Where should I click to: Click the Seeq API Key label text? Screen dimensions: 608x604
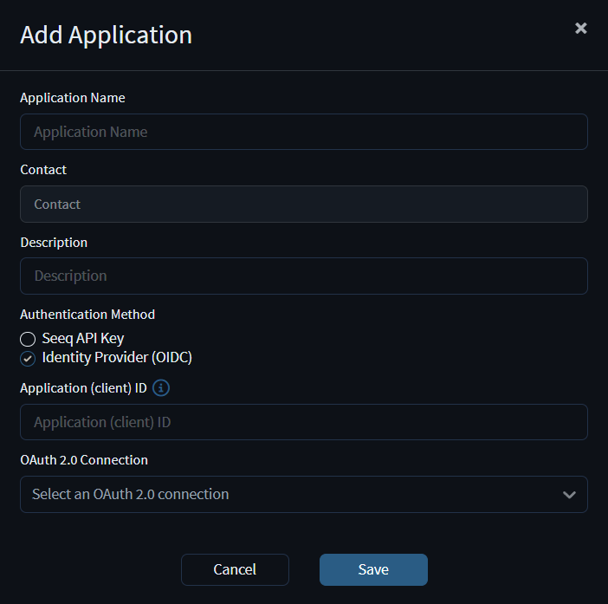(83, 338)
